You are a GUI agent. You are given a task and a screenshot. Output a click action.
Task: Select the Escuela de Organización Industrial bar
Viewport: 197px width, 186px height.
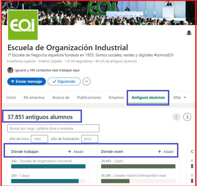[x=48, y=166]
